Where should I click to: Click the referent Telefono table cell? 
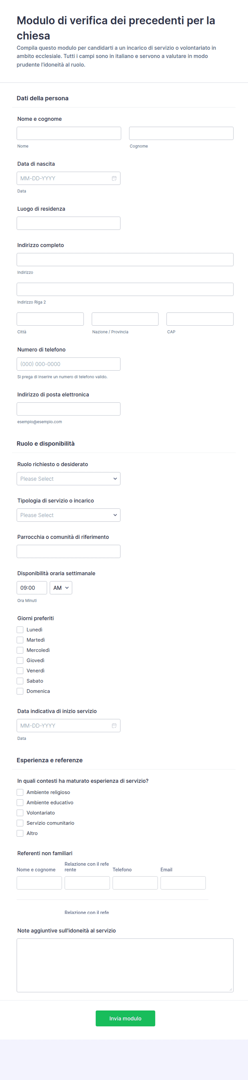click(x=135, y=883)
